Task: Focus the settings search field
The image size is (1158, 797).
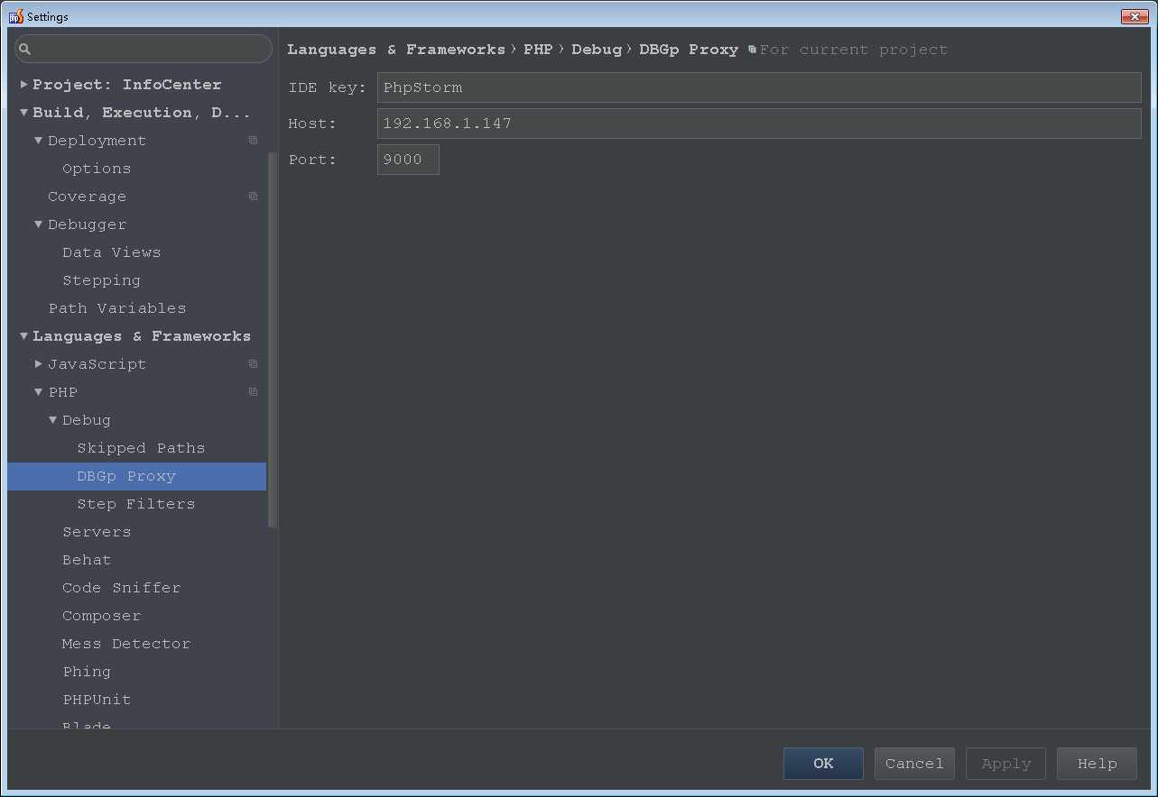Action: point(144,49)
